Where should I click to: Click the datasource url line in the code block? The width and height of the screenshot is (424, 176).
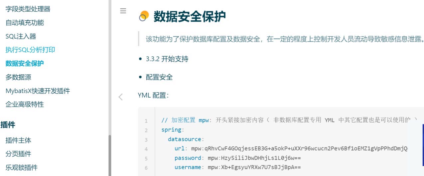291,148
